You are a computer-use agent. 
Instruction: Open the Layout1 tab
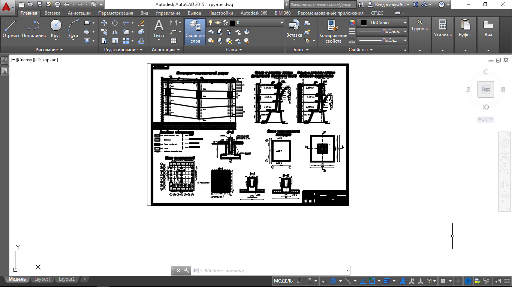click(42, 279)
